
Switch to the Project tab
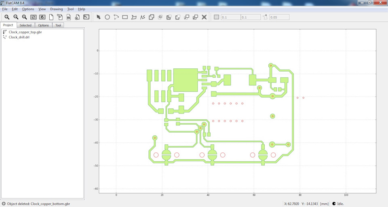[x=8, y=25]
